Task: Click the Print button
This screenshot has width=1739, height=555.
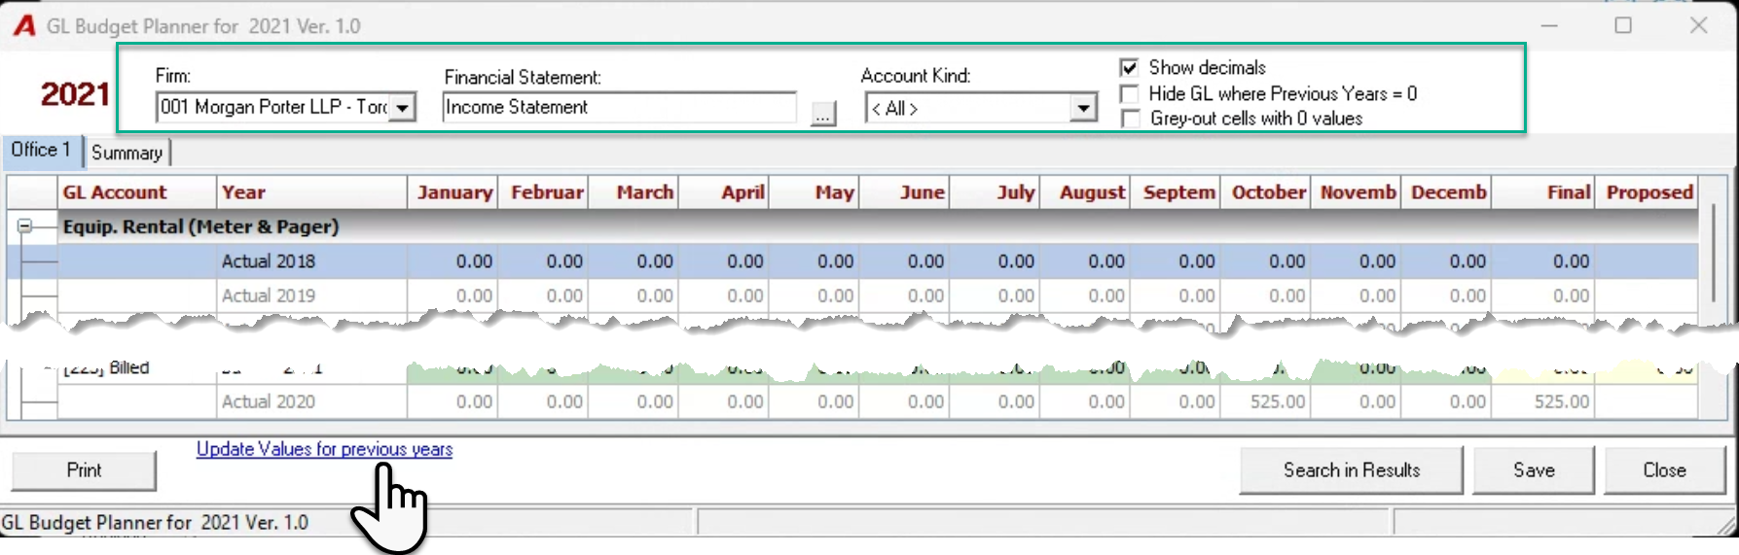Action: click(x=84, y=470)
